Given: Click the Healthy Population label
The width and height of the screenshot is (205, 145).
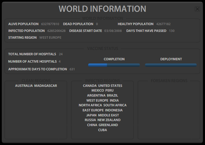Looking at the screenshot, I should (135, 24).
